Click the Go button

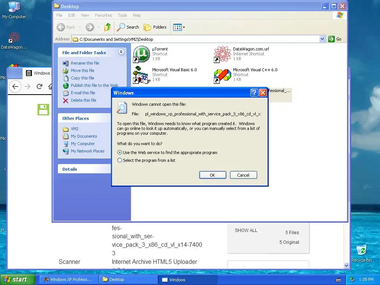click(x=335, y=39)
